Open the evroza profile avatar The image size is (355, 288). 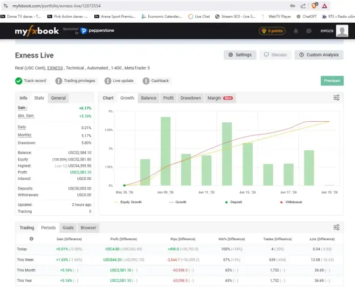[x=342, y=31]
